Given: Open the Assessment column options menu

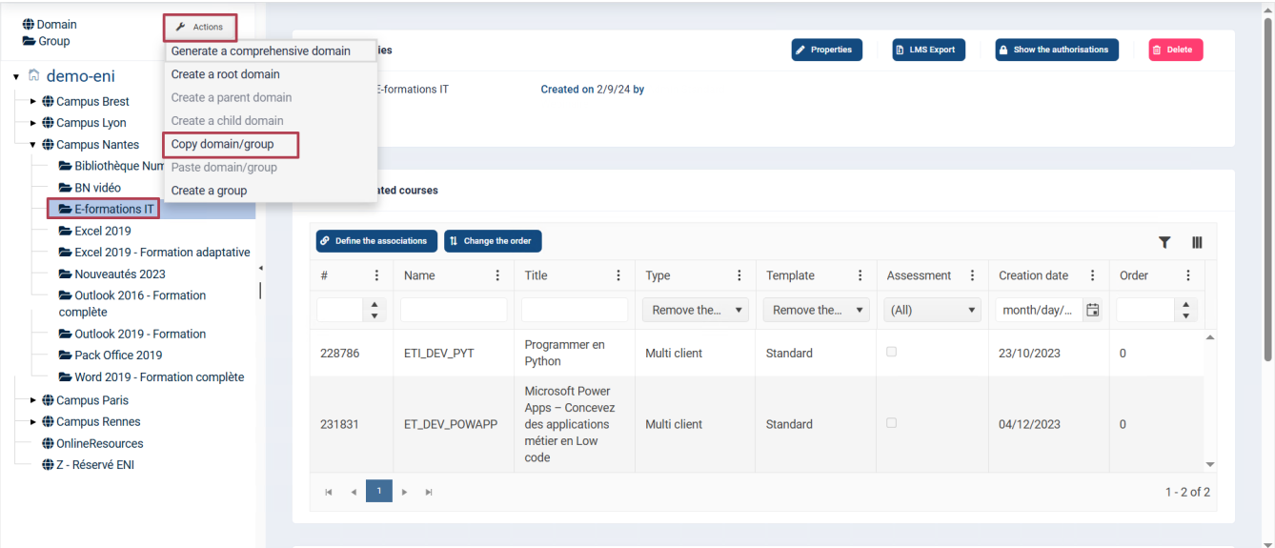Looking at the screenshot, I should 972,275.
